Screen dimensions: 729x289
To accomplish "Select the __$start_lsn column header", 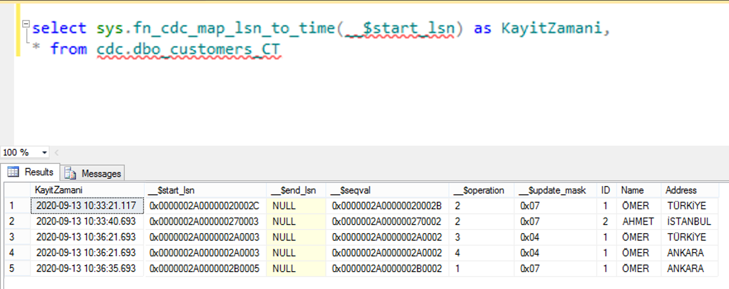I will click(205, 190).
